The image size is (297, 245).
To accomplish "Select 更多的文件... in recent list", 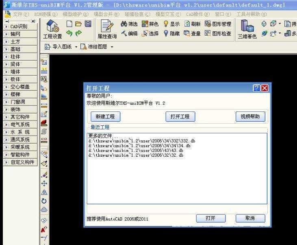I will click(104, 136).
